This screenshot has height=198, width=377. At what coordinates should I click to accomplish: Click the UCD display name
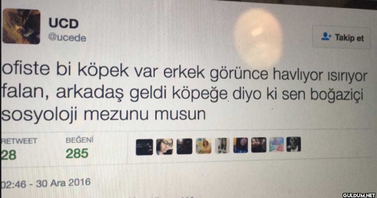point(63,23)
